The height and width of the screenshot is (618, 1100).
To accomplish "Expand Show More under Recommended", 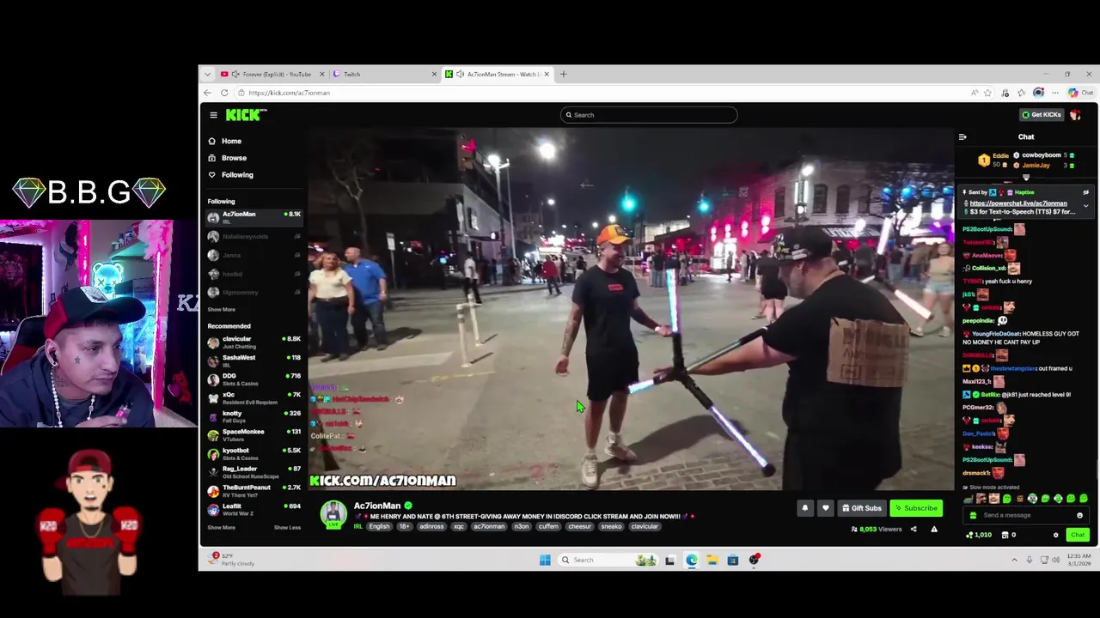I will coord(221,528).
